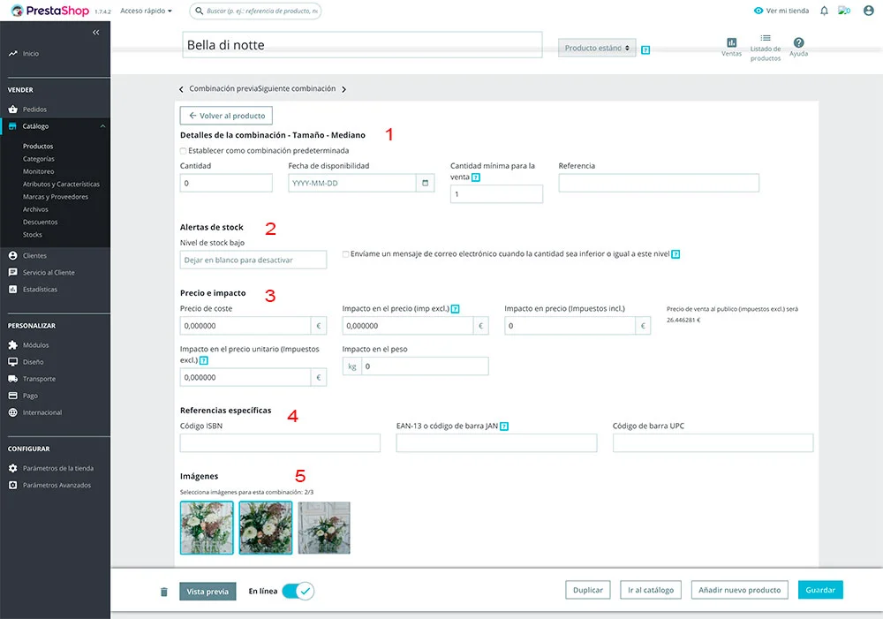Focus the Impacto en el peso field
The width and height of the screenshot is (883, 619).
[x=426, y=366]
